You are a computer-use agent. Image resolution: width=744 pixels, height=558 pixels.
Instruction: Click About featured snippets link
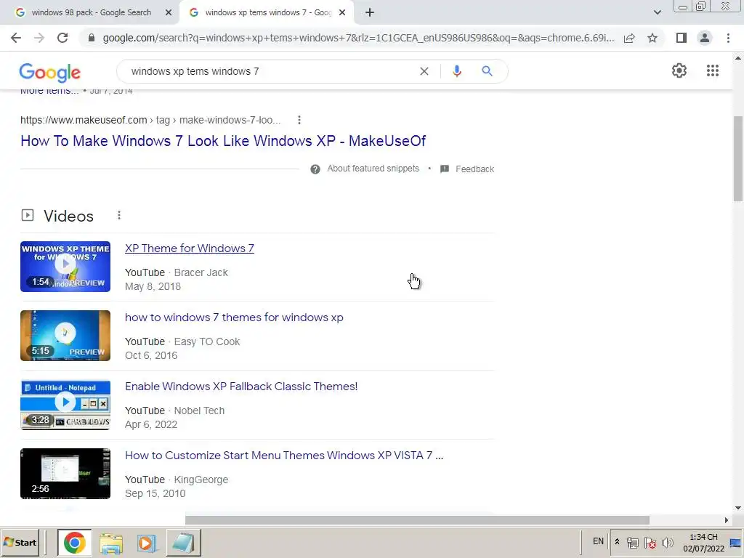click(373, 169)
